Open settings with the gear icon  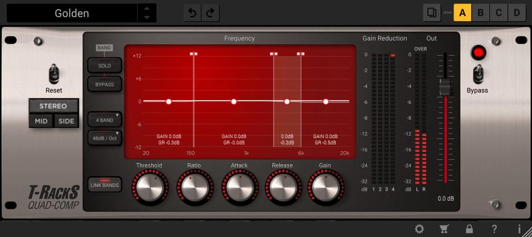(x=419, y=229)
